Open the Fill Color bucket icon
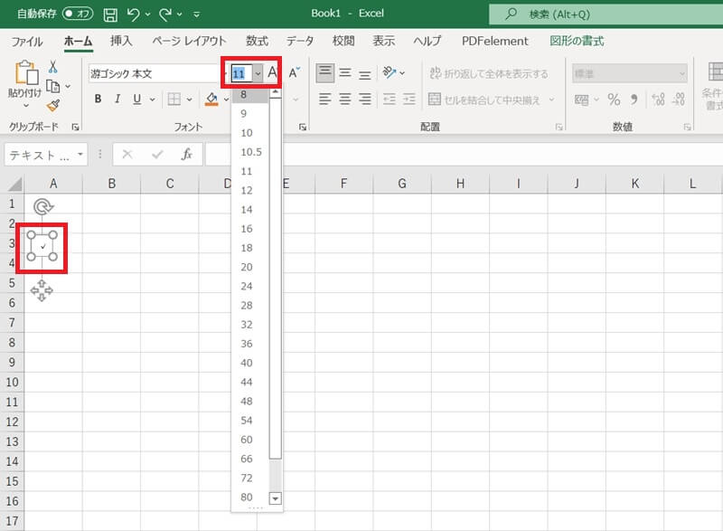Image resolution: width=723 pixels, height=531 pixels. click(211, 100)
